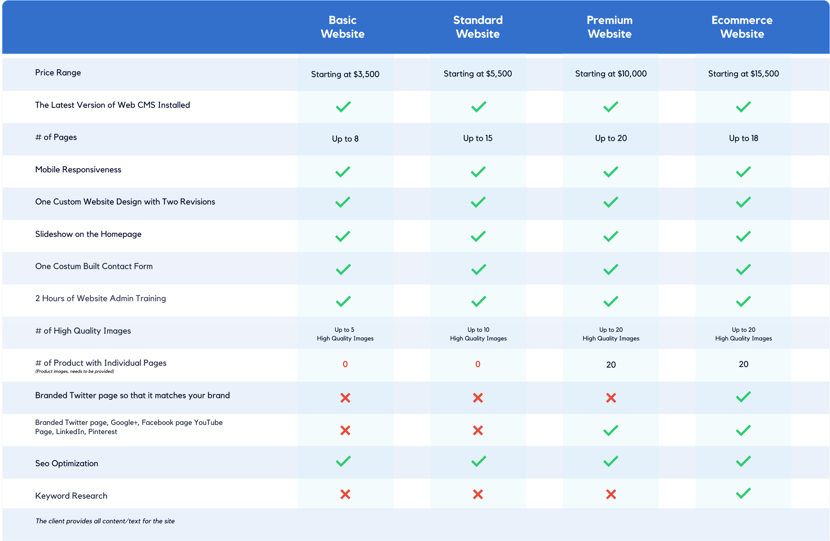Click Standard checkmark for Costum Built Contact Form
The image size is (830, 541).
478,269
